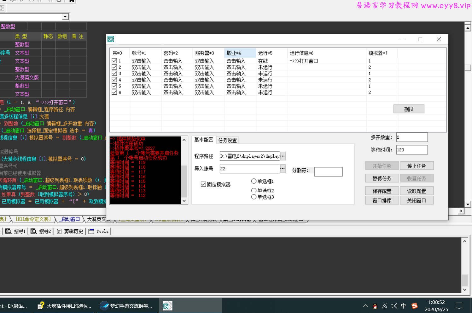Switch to the 任务设置 tab

228,140
